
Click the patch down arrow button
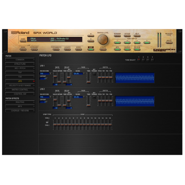(91, 41)
